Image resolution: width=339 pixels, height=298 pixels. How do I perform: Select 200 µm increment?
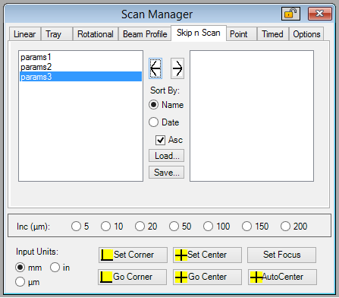point(293,226)
